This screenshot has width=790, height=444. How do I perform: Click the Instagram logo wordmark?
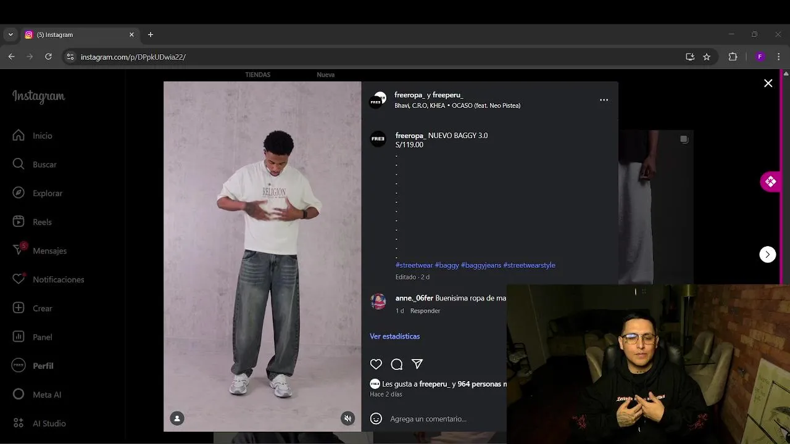[38, 96]
